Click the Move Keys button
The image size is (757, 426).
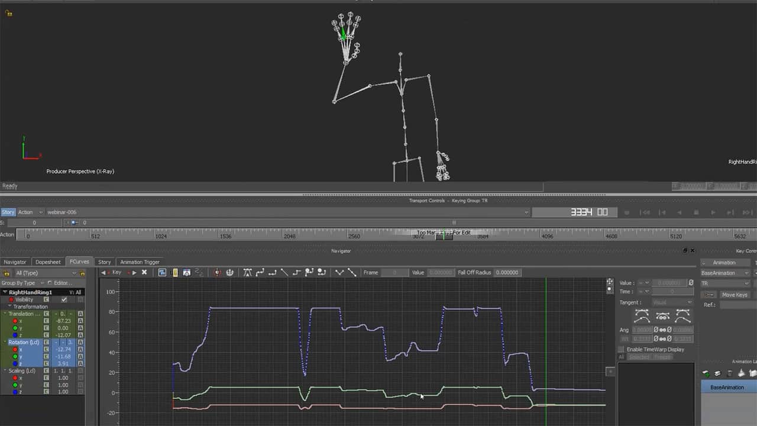click(x=735, y=295)
